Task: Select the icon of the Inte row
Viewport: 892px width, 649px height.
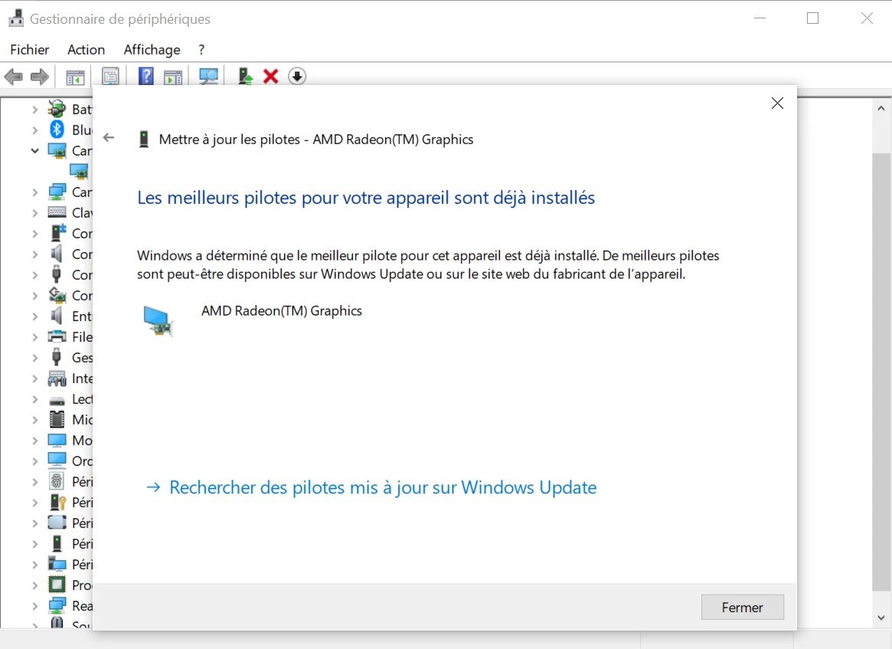Action: pyautogui.click(x=57, y=378)
